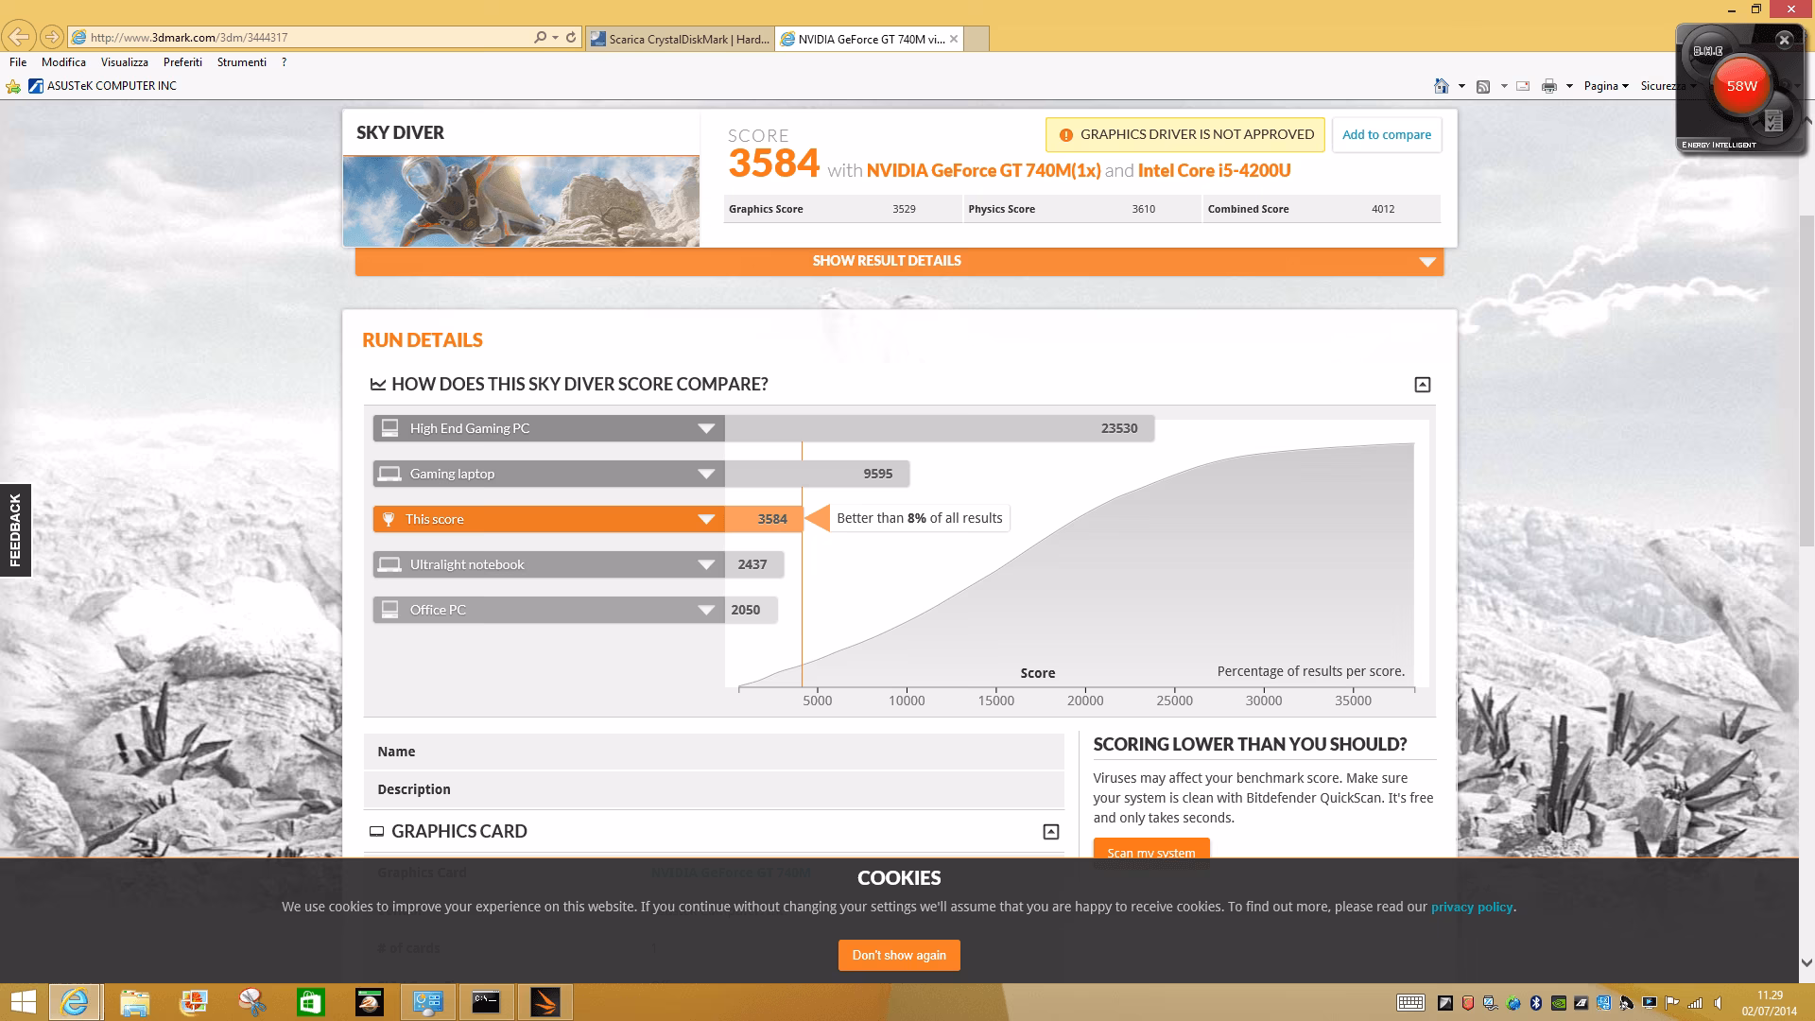This screenshot has height=1021, width=1815.
Task: Open the Home button dropdown arrow
Action: (1461, 86)
